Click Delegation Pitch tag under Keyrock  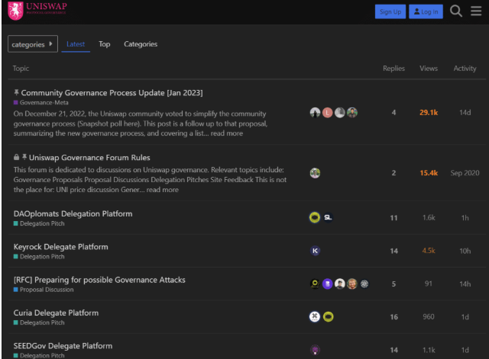coord(39,257)
